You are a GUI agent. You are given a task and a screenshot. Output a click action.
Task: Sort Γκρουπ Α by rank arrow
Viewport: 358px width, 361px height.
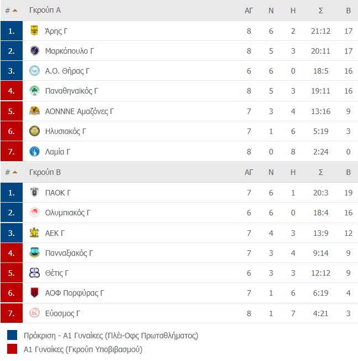coord(15,11)
